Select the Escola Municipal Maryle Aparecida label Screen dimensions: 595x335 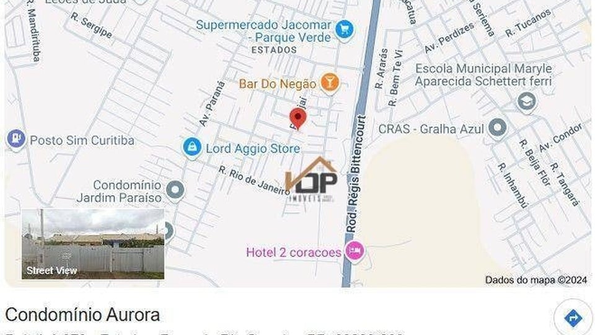tap(483, 75)
